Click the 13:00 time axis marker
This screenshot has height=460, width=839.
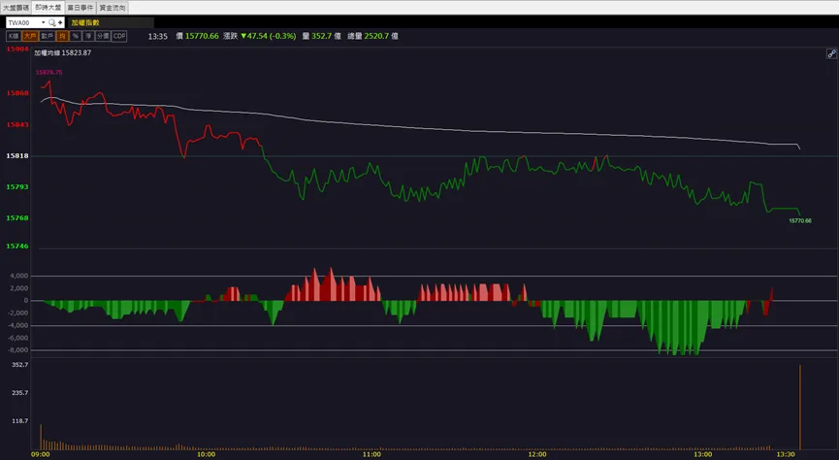coord(703,454)
